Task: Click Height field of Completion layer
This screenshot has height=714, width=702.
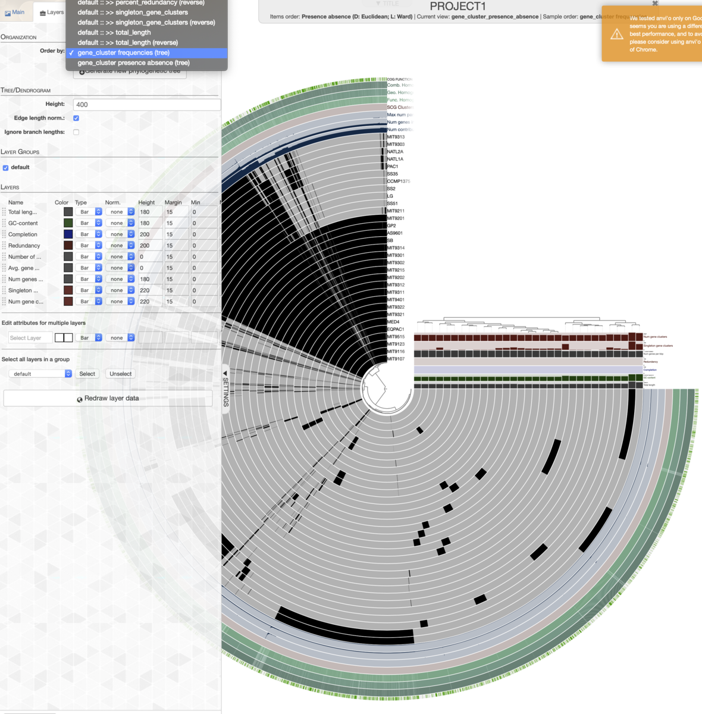Action: (x=150, y=234)
